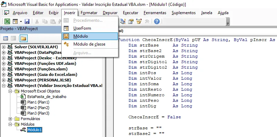277x137 pixels.
Task: Click the Insert UserForm toolbar icon
Action: point(15,21)
